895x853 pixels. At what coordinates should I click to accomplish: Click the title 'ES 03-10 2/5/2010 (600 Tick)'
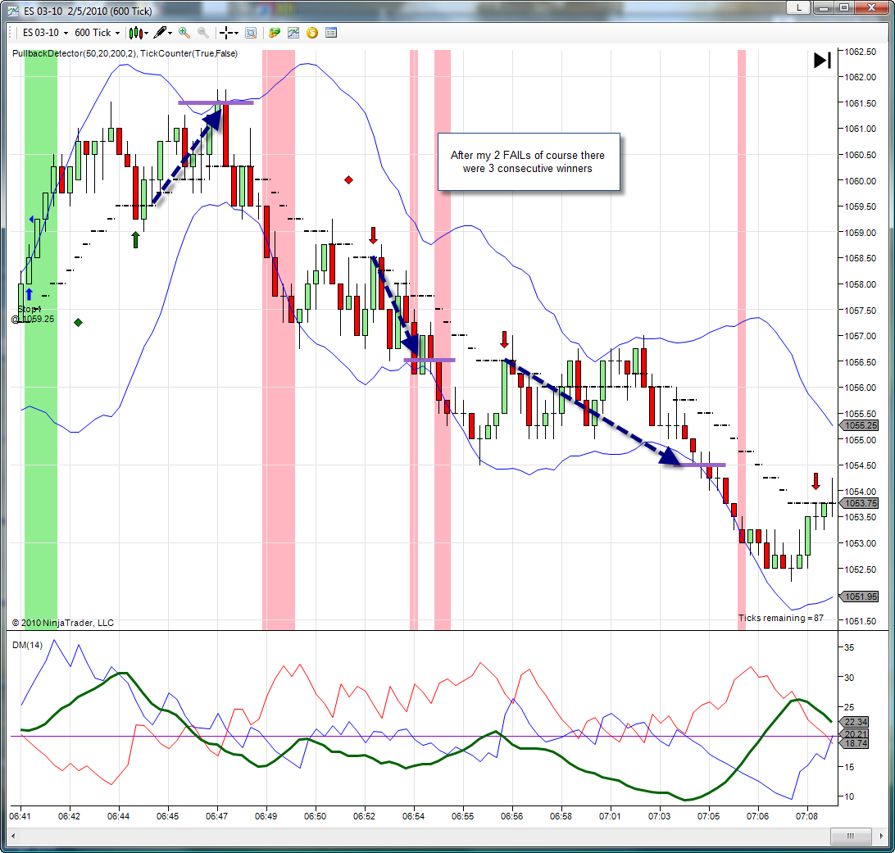(x=88, y=11)
